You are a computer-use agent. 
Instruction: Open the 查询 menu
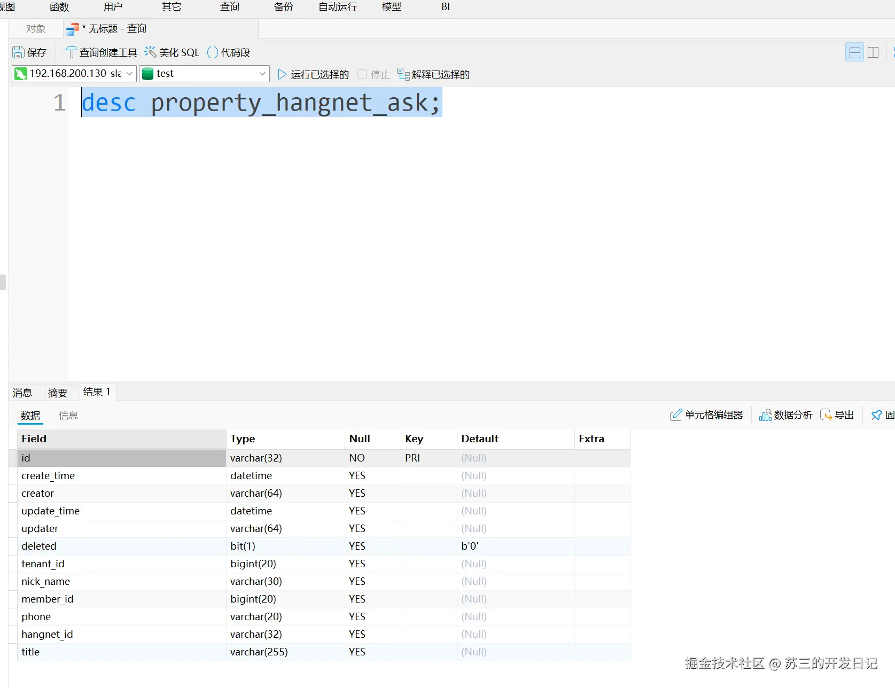[230, 7]
